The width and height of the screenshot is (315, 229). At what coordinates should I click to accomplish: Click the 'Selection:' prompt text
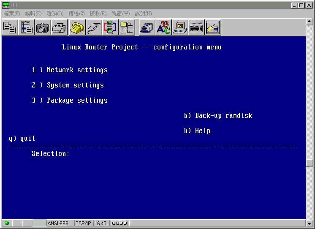click(50, 154)
